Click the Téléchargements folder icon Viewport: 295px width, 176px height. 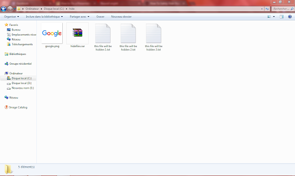click(x=9, y=44)
